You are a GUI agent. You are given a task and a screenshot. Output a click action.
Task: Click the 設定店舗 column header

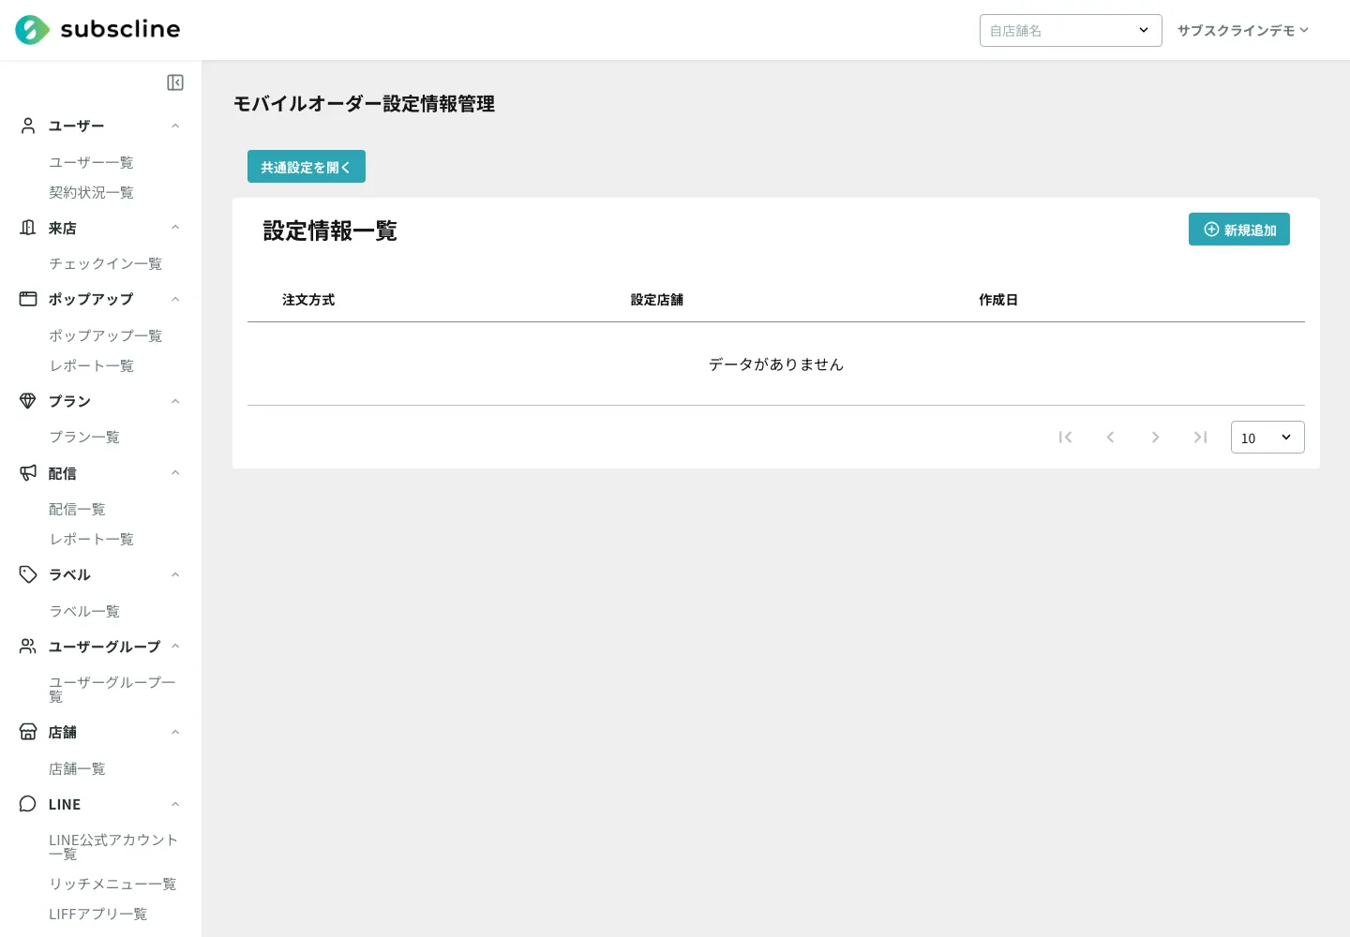point(657,300)
